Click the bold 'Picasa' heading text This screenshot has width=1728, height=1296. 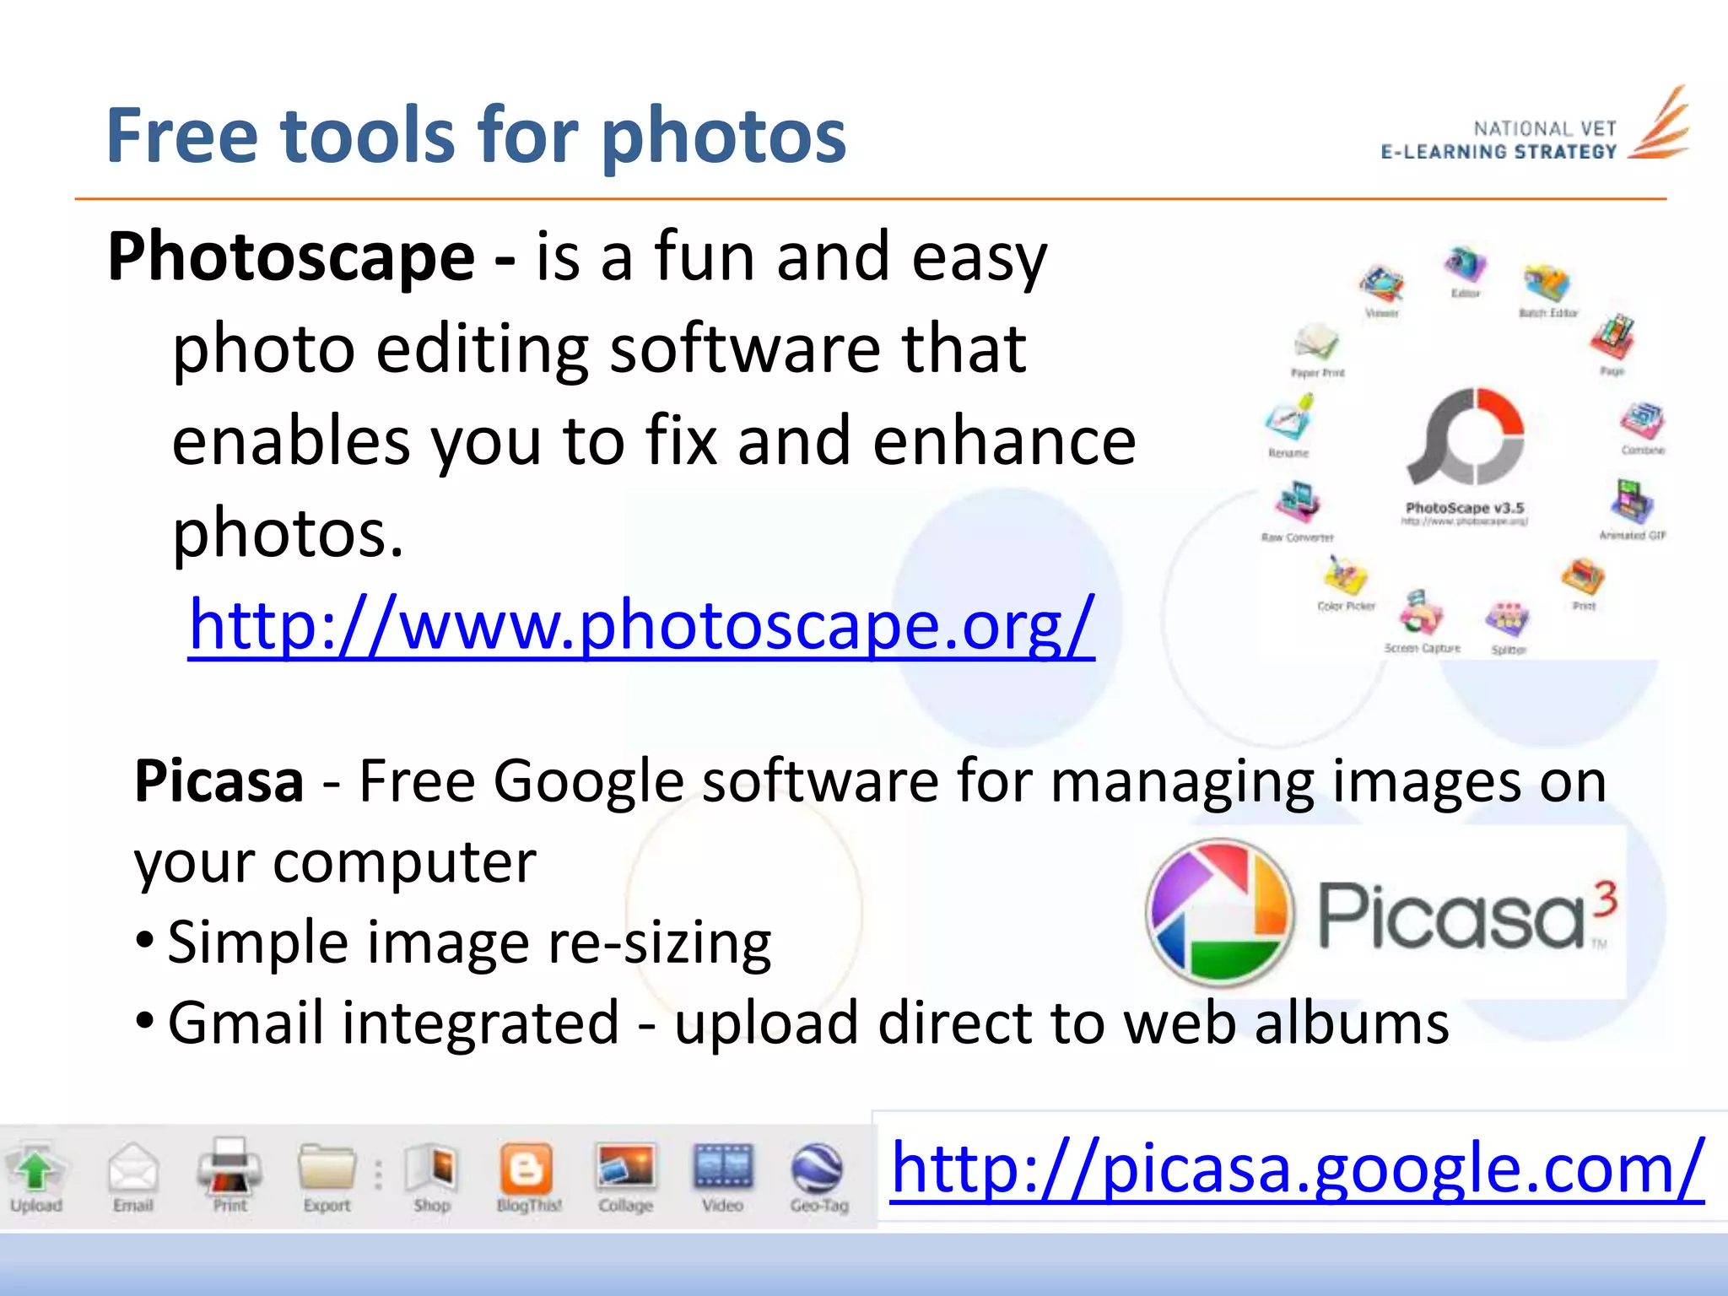click(x=219, y=780)
